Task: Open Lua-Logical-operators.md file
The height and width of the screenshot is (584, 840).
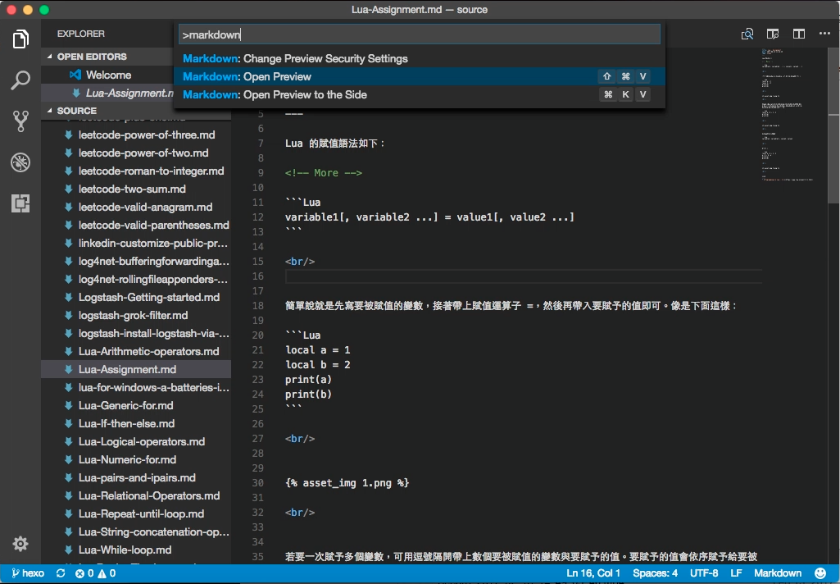Action: point(136,441)
